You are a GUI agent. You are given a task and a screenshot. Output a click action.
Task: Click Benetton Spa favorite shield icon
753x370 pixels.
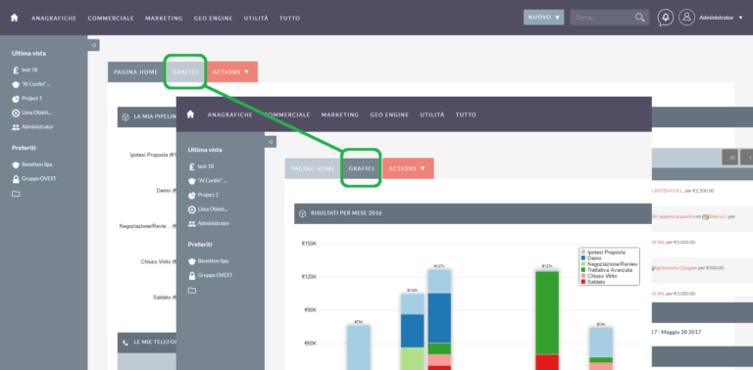coord(16,164)
